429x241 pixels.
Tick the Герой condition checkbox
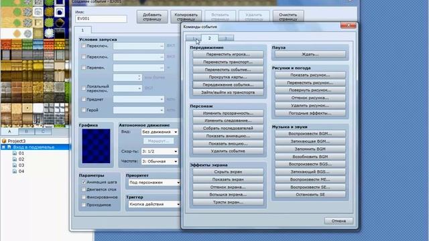[83, 110]
